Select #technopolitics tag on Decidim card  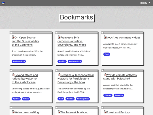click(83, 99)
